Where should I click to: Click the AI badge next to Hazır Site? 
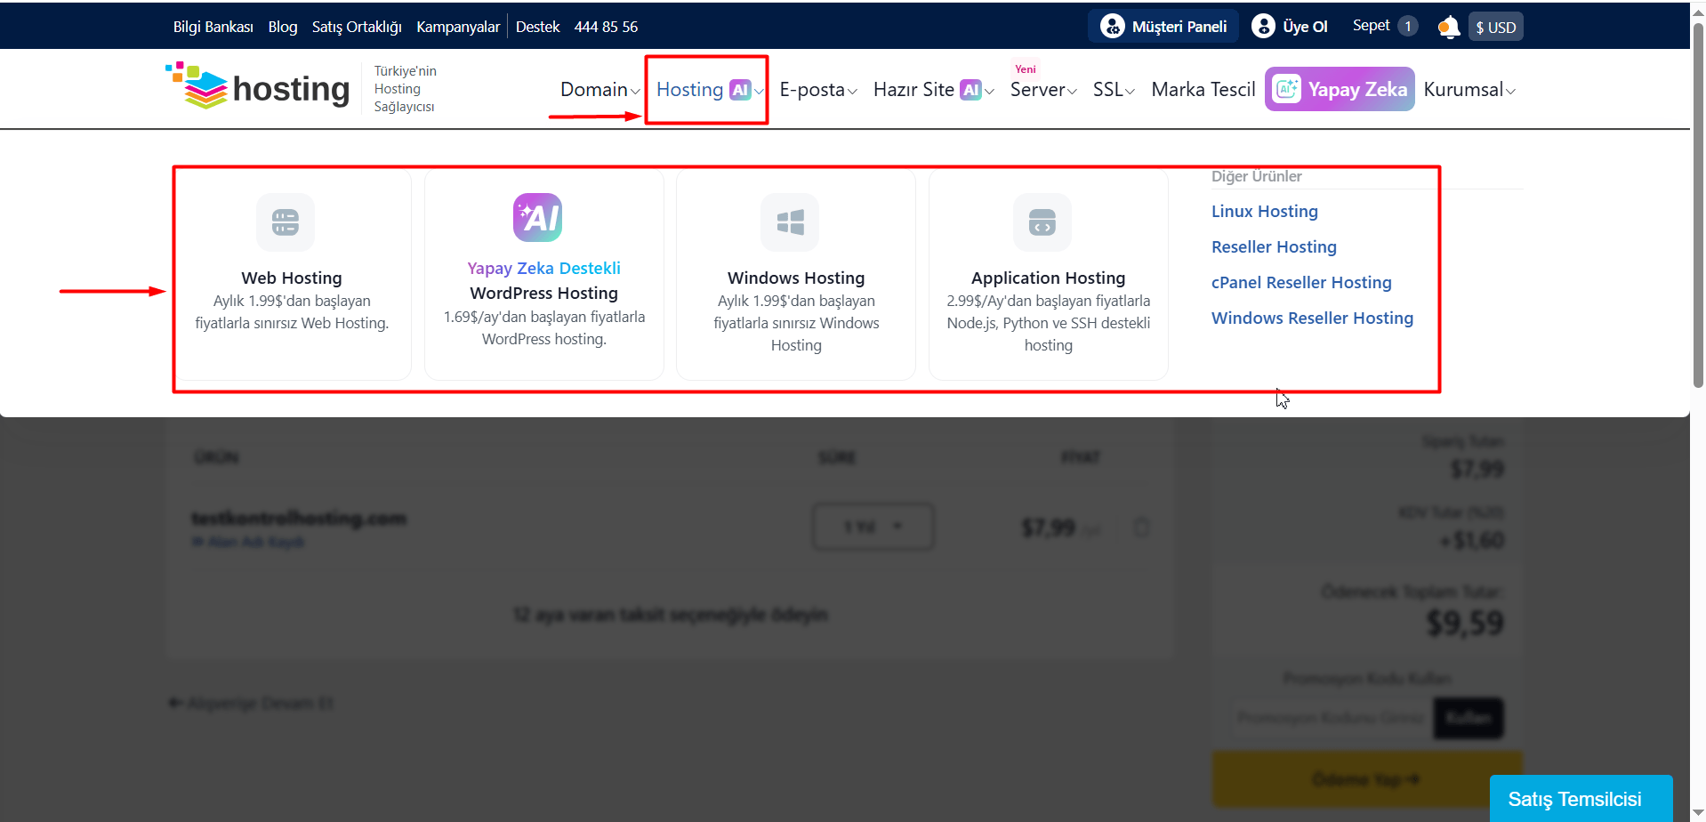tap(971, 90)
